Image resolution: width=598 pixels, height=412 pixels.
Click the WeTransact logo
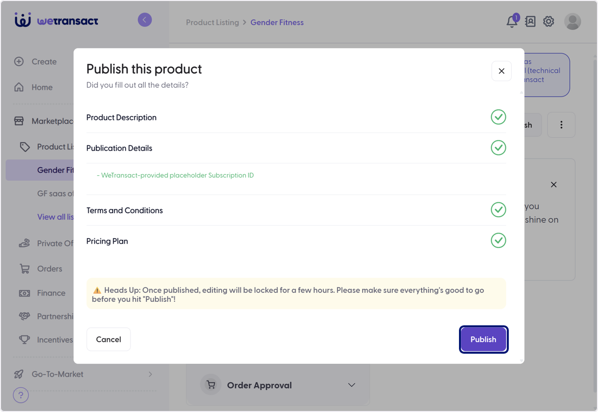[x=56, y=20]
